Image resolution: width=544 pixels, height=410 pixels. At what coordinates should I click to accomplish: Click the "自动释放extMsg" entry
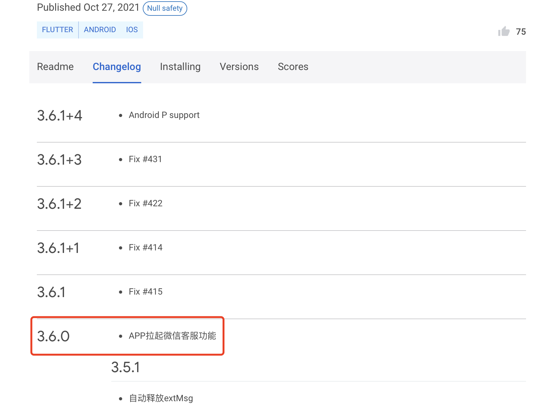pyautogui.click(x=161, y=398)
